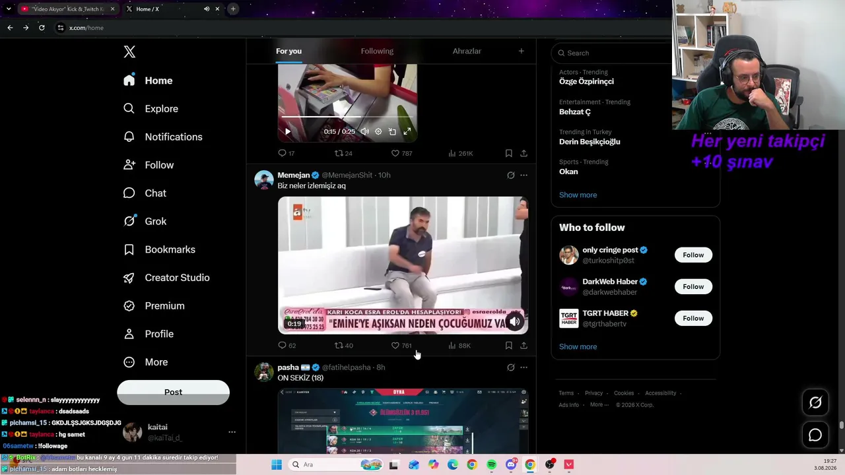This screenshot has width=845, height=475.
Task: Open Premium in the sidebar
Action: [154, 305]
